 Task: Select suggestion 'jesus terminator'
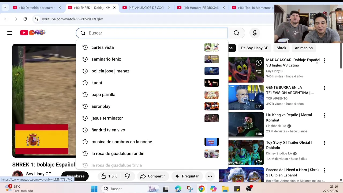tap(152, 118)
